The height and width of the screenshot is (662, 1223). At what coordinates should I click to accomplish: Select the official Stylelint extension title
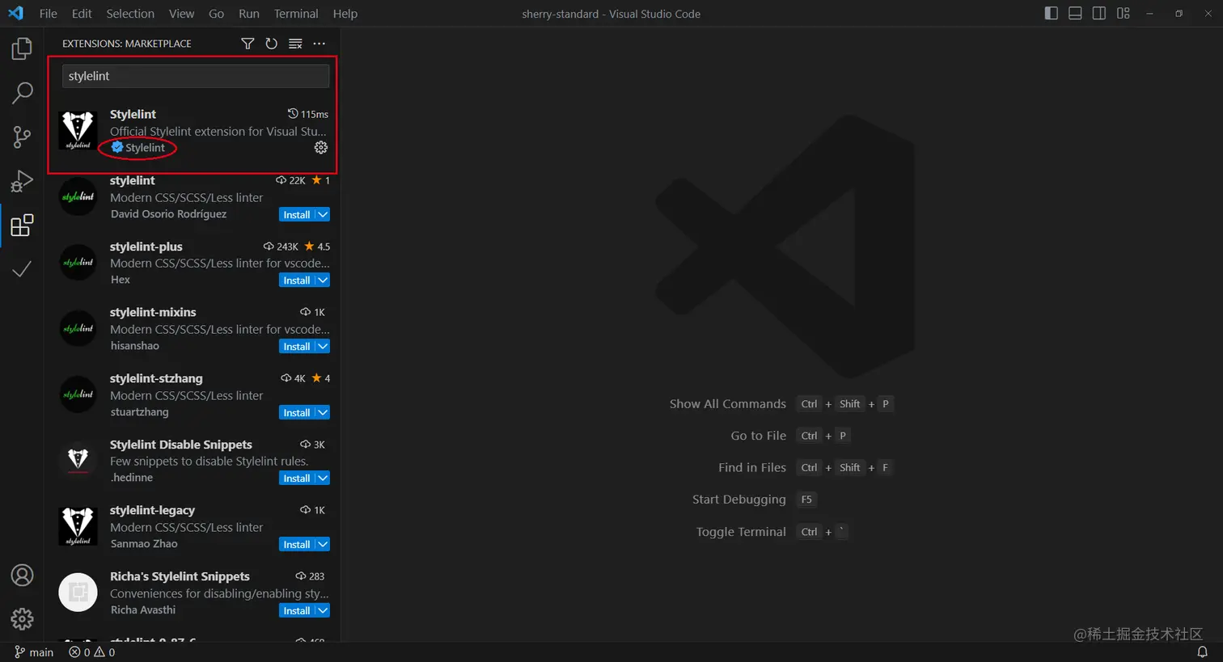coord(133,114)
